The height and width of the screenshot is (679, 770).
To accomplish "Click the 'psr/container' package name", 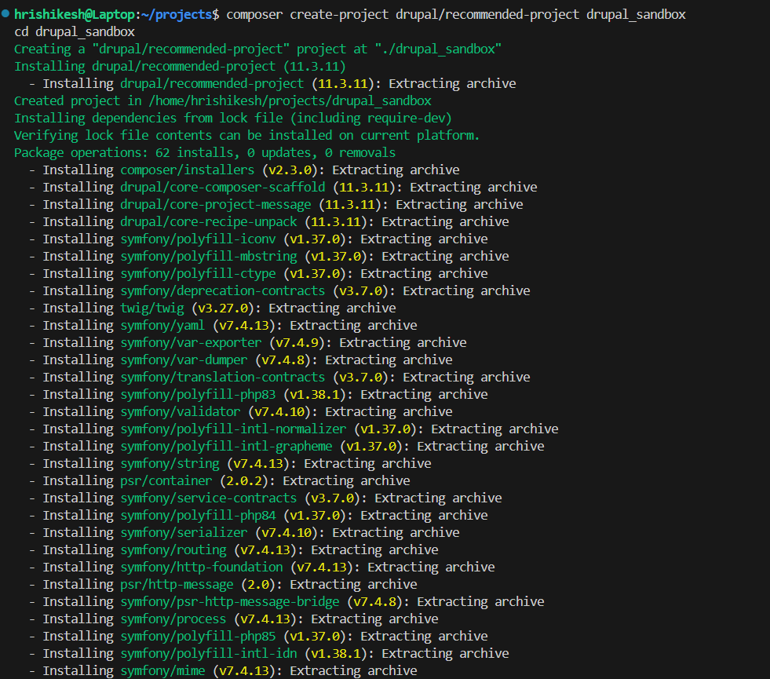I will coord(166,480).
